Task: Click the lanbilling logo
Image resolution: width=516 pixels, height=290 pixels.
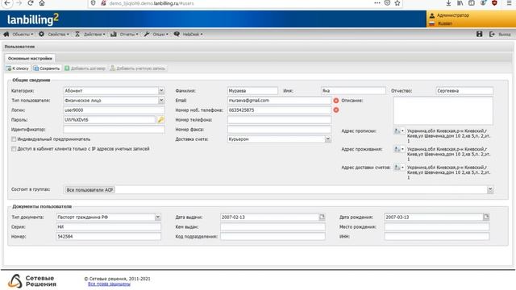Action: tap(33, 19)
